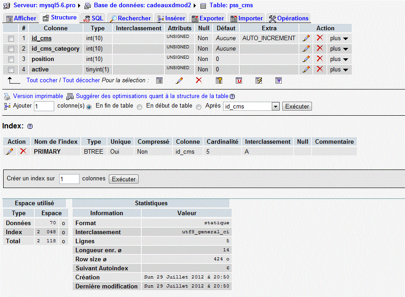The image size is (405, 297).
Task: Switch to the Structure tab
Action: (x=60, y=18)
